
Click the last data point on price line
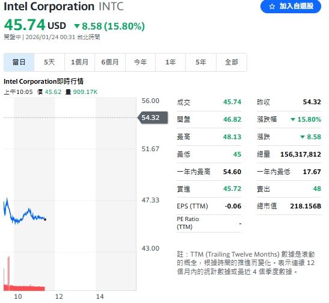coord(45,219)
